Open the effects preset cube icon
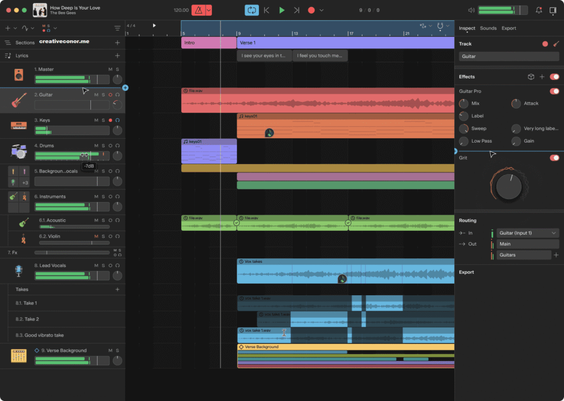This screenshot has height=401, width=564. (531, 77)
